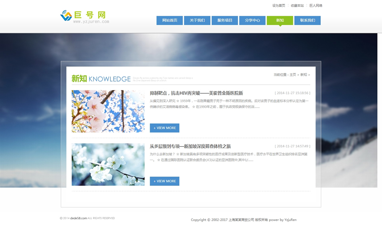
Task: Click 新知 in the breadcrumb path
Action: (303, 75)
